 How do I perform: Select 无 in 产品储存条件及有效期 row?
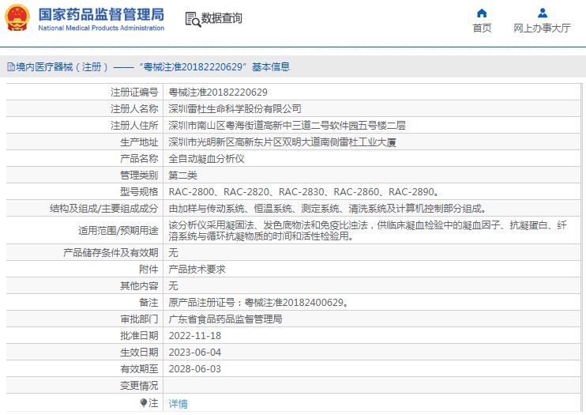click(x=173, y=253)
